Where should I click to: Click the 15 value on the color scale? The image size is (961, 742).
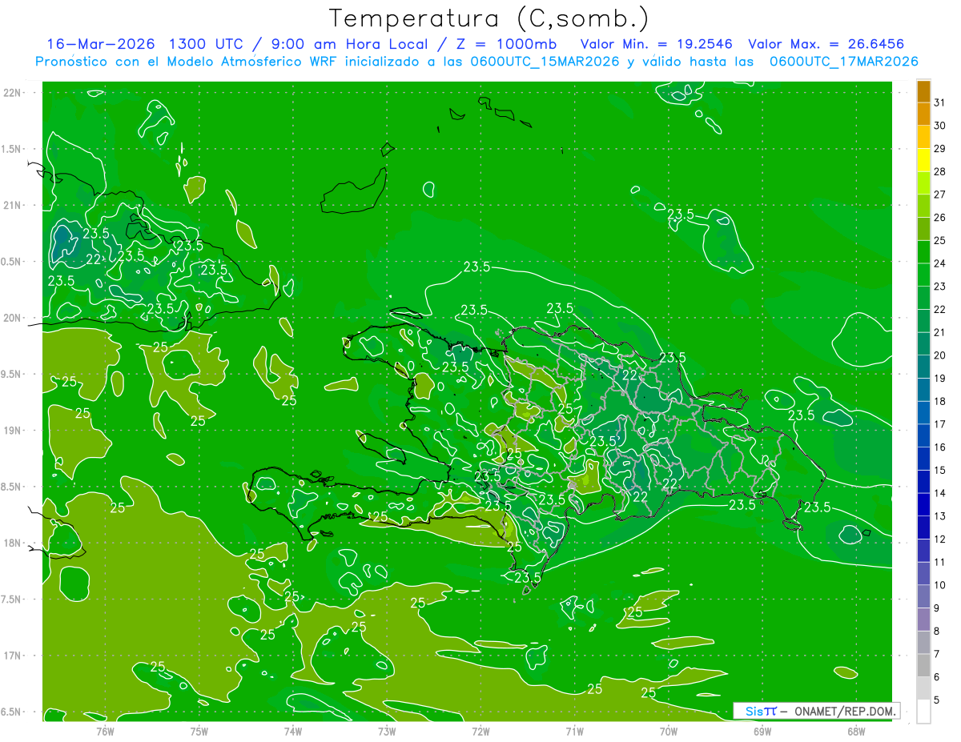(x=940, y=470)
